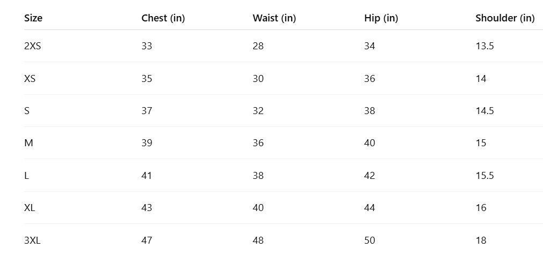Click the Chest (in) column header
The height and width of the screenshot is (256, 543).
pos(163,18)
